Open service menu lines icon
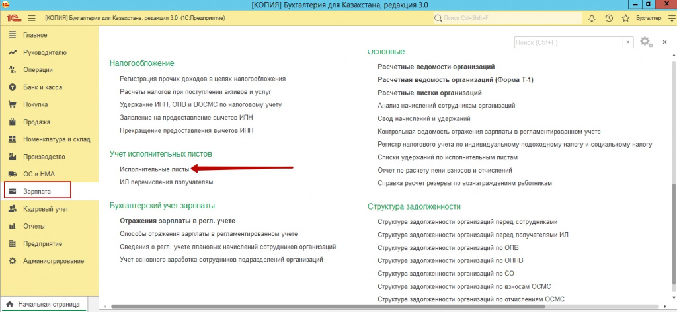Viewport: 677px width, 312px height. 670,18
